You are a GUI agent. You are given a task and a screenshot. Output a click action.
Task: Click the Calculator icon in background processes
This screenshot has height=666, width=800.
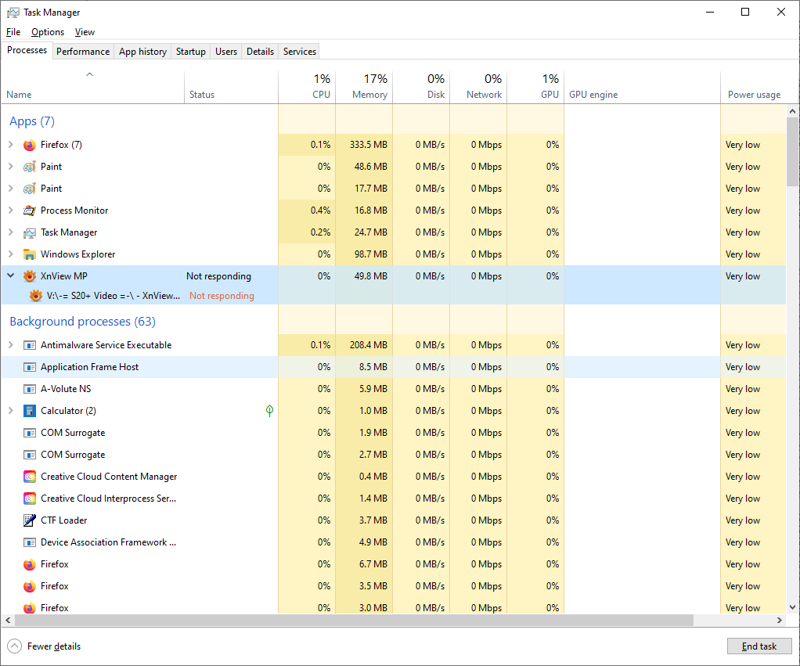tap(30, 411)
